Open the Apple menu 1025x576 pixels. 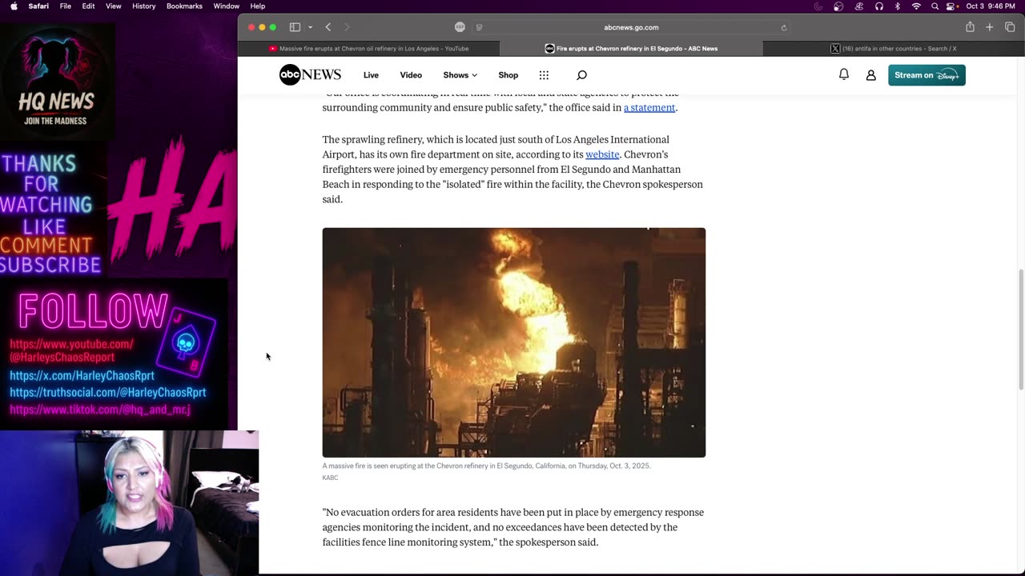tap(14, 6)
